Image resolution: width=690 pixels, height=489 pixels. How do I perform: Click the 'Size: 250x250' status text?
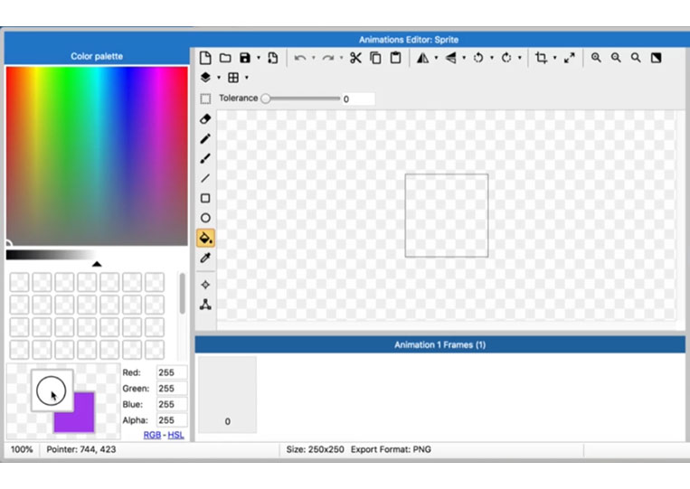click(315, 449)
